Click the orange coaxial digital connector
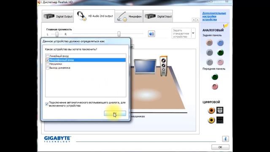 click(x=211, y=110)
